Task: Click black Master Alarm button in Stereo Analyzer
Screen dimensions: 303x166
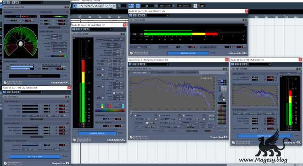Action: (x=34, y=76)
